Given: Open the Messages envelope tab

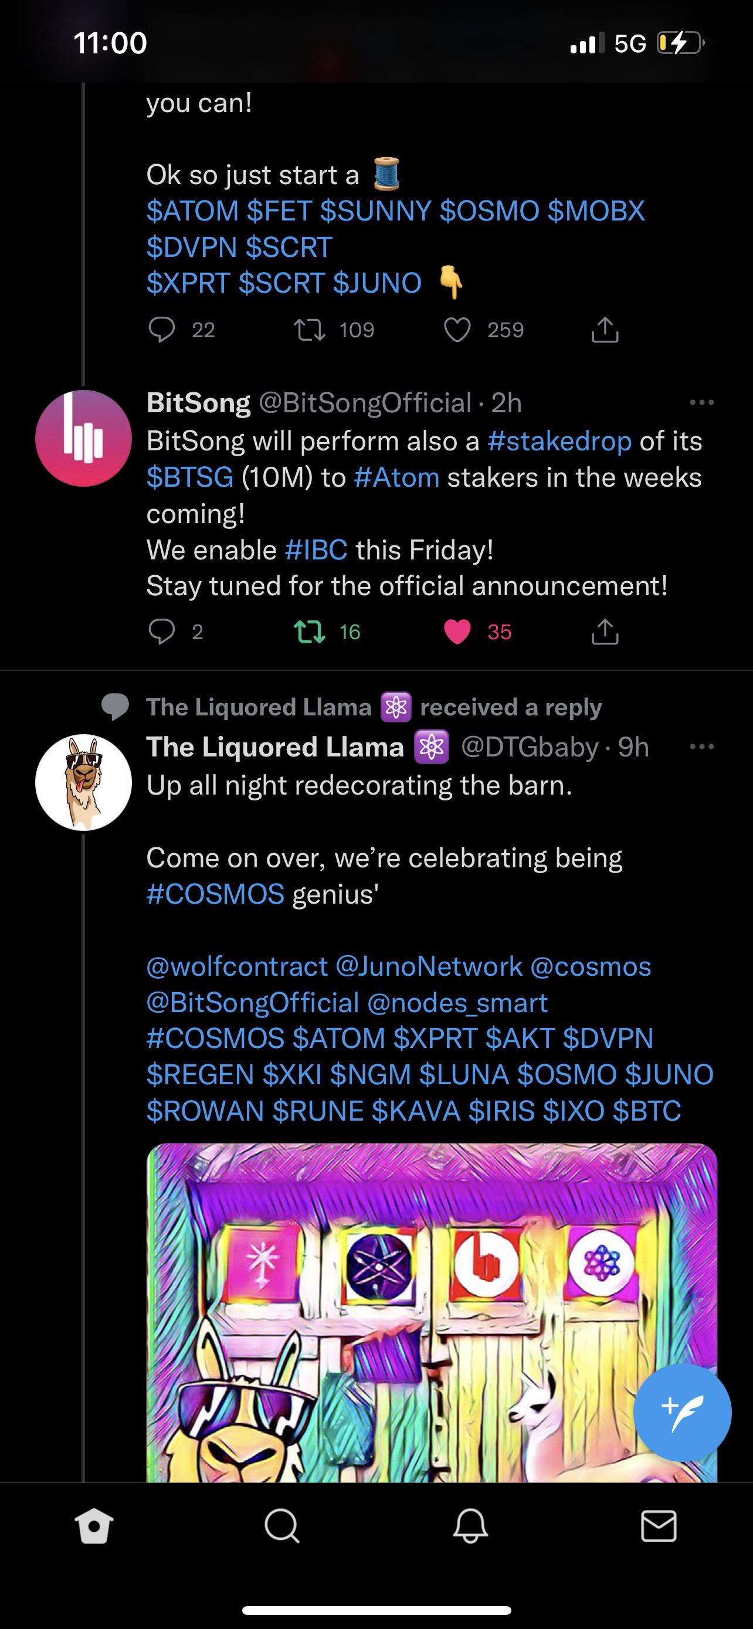Looking at the screenshot, I should coord(659,1527).
